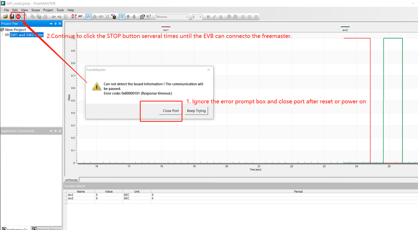Click the red stimulus/recorder toolbar icon

click(x=74, y=16)
